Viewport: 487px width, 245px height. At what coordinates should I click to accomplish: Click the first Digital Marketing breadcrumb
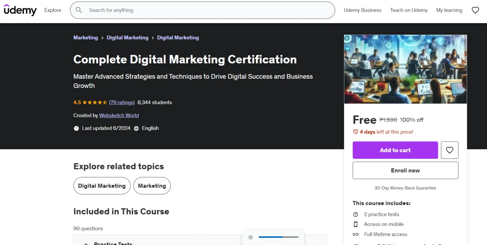[127, 38]
